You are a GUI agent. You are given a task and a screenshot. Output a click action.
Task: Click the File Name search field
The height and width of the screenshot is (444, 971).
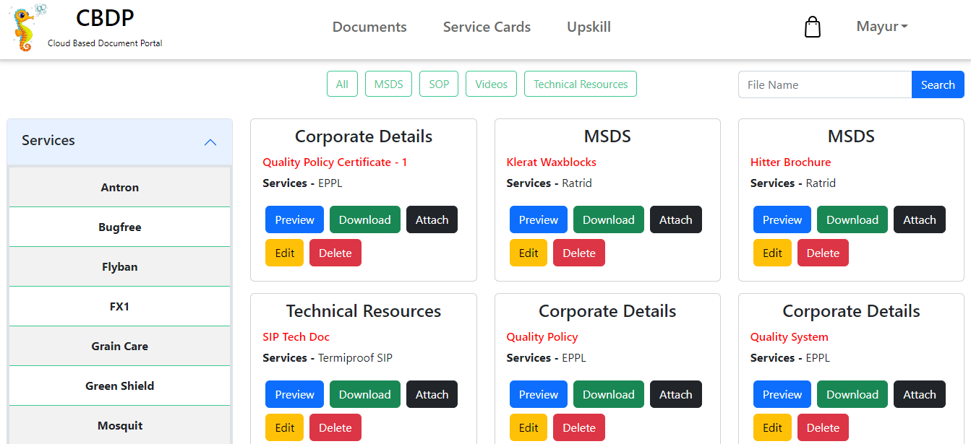[825, 84]
